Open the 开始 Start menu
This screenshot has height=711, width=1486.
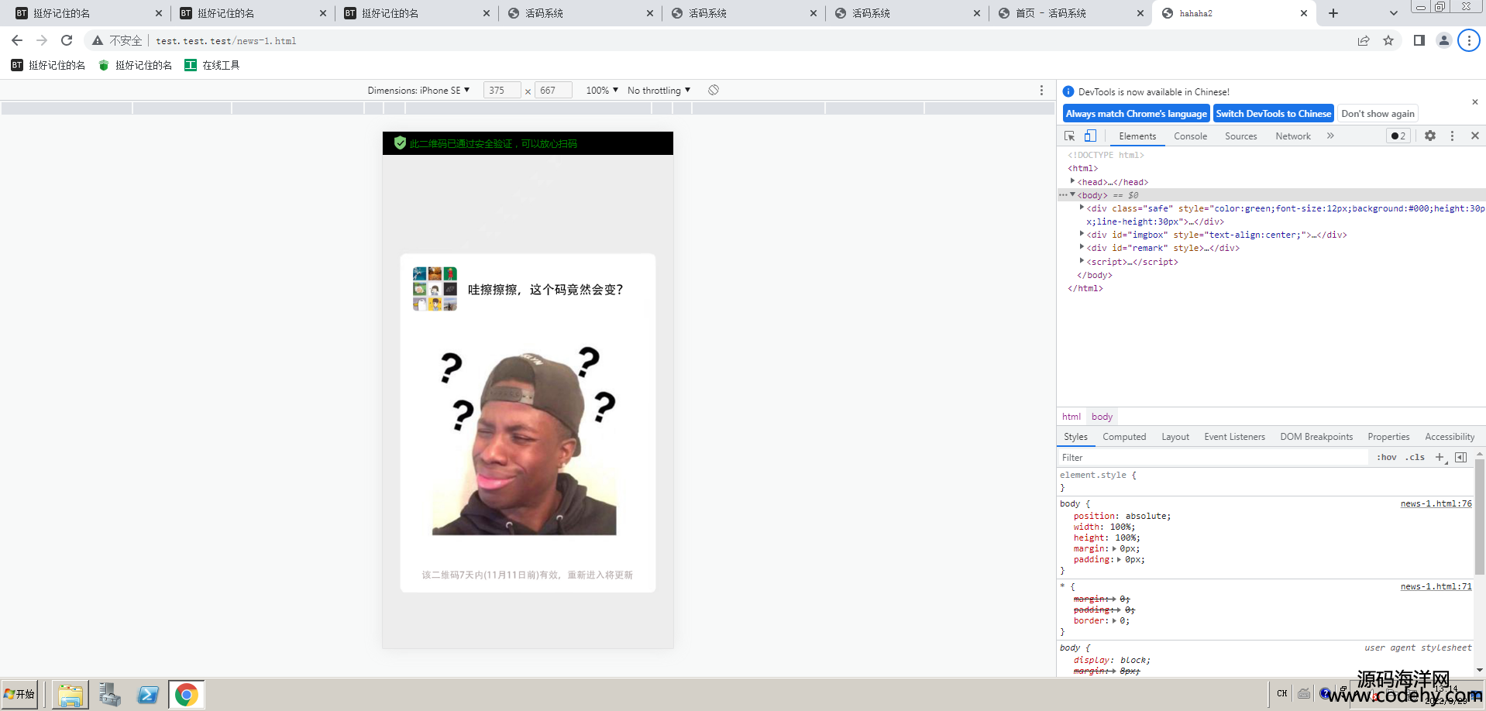point(20,694)
